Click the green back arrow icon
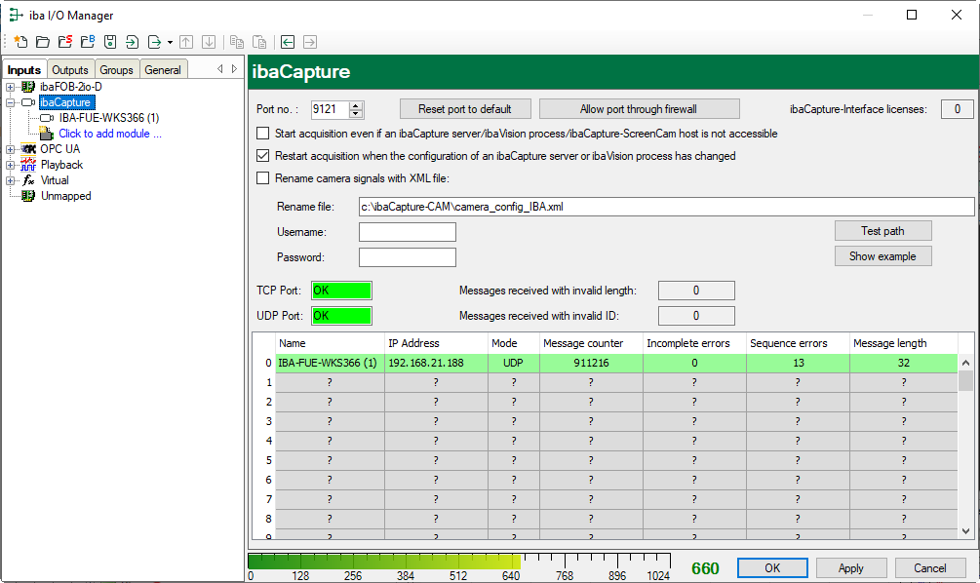 click(288, 42)
